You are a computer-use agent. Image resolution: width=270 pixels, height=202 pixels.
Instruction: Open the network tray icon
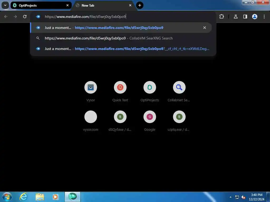[x=237, y=197]
